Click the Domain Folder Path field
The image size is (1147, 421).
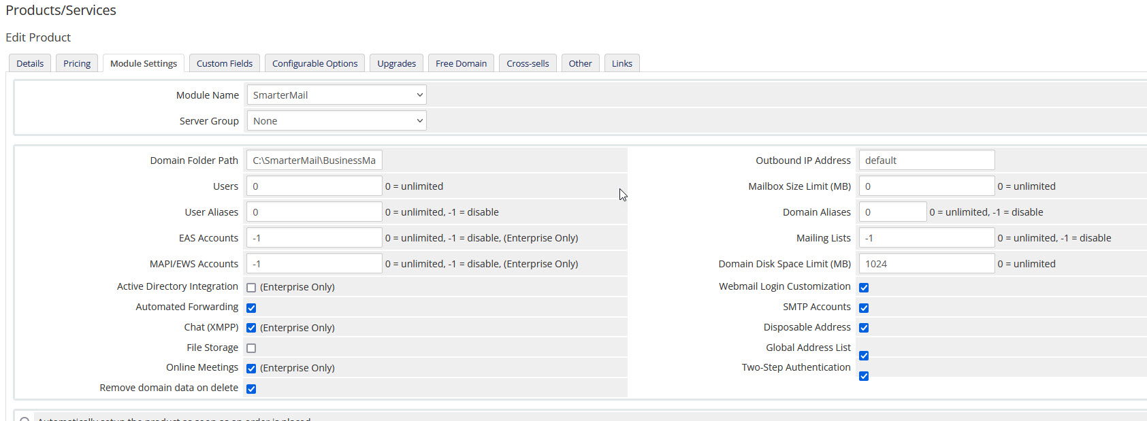(x=314, y=161)
